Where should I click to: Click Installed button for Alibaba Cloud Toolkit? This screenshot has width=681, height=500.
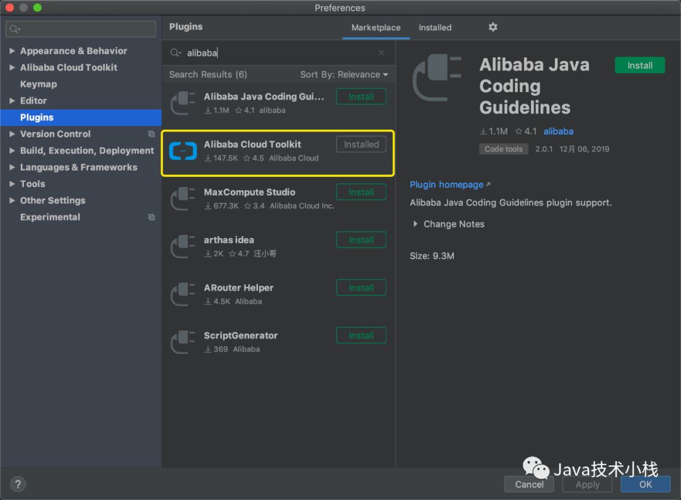click(x=361, y=144)
